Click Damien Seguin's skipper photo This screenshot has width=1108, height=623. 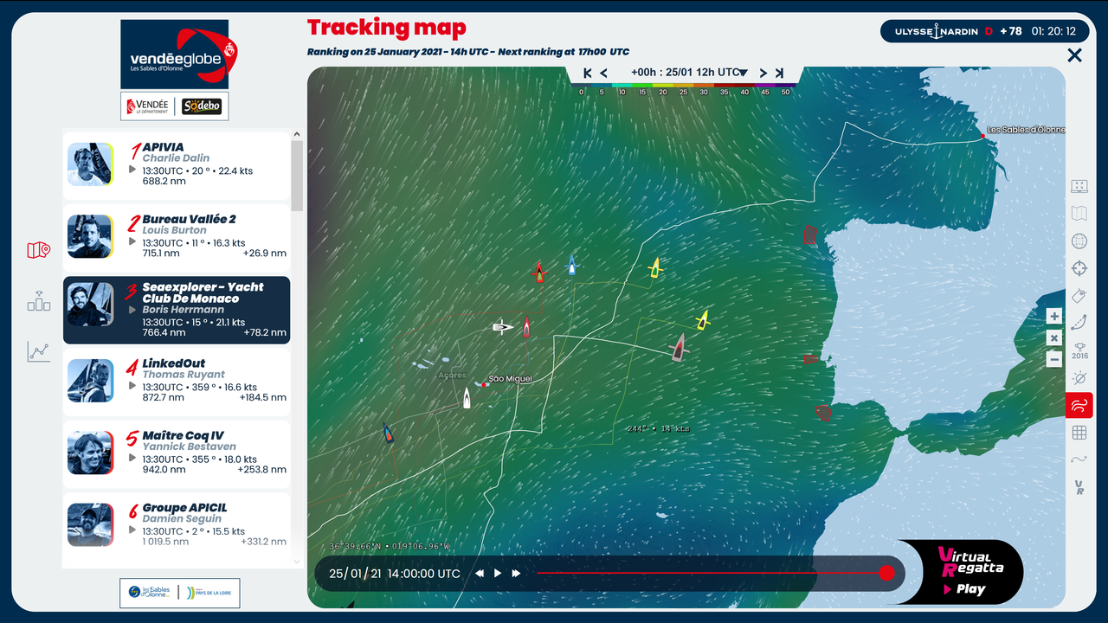[91, 524]
